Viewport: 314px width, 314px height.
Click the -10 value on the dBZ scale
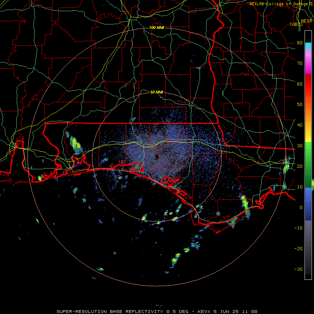(298, 228)
